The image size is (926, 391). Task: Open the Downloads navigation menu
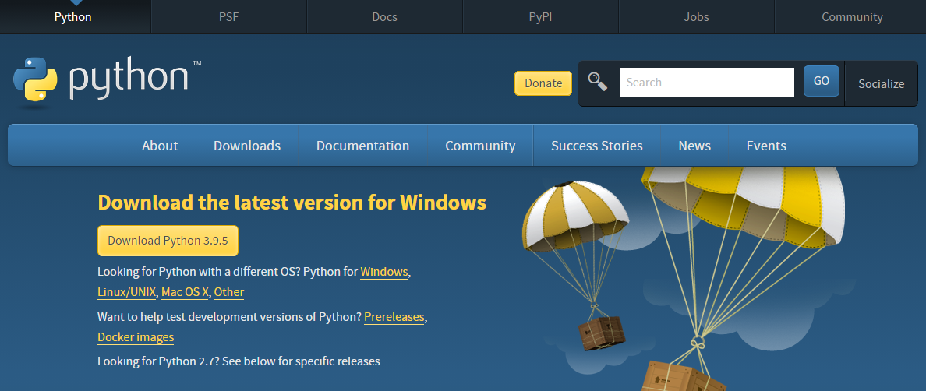[247, 146]
